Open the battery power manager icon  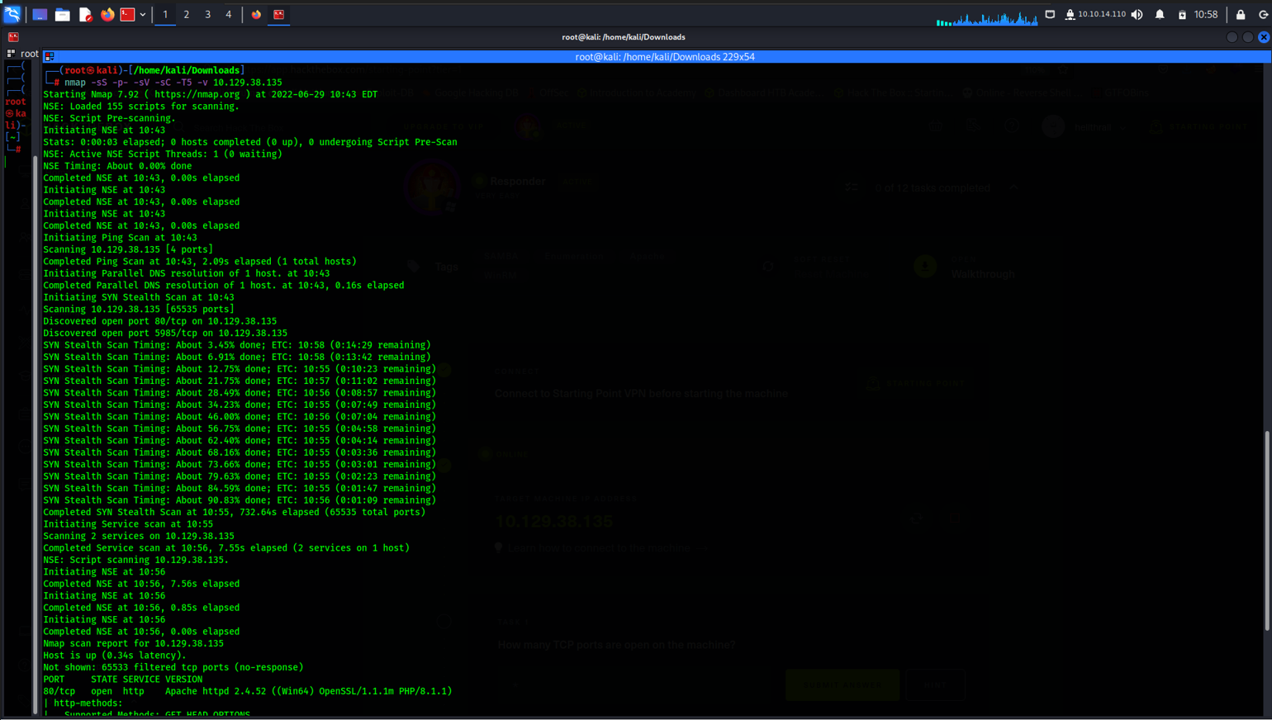1182,13
